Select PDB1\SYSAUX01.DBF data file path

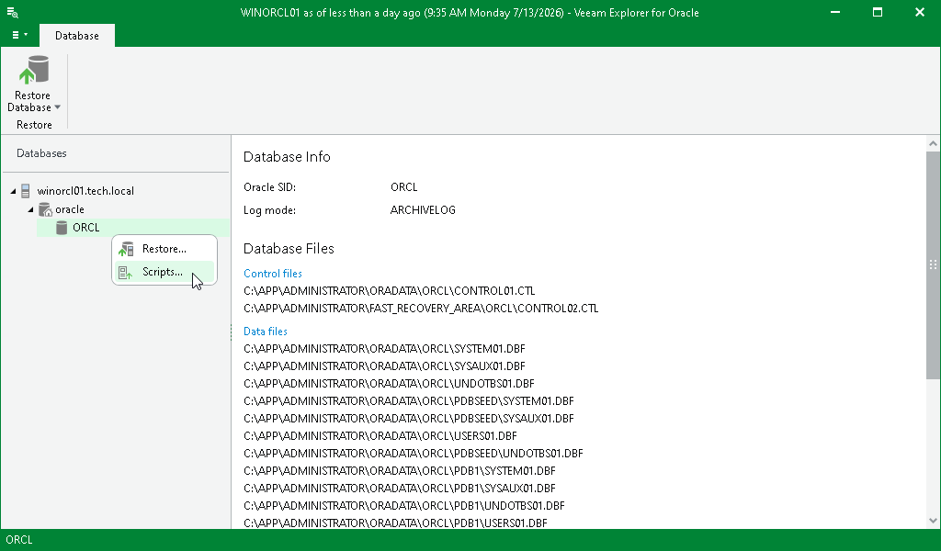[x=400, y=488]
